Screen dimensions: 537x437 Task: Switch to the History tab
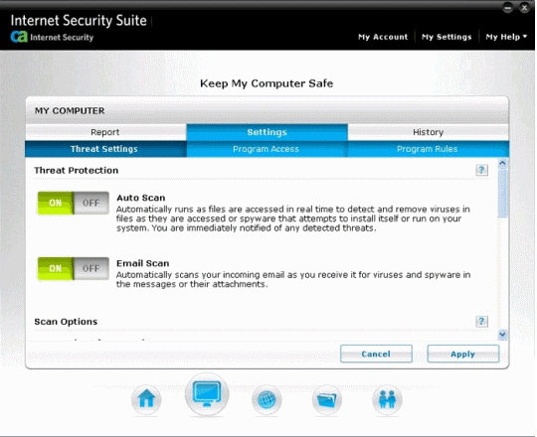point(428,132)
